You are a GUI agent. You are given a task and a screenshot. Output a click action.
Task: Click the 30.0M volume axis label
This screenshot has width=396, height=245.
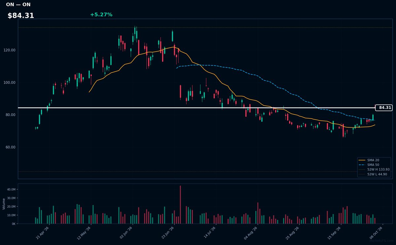point(11,198)
